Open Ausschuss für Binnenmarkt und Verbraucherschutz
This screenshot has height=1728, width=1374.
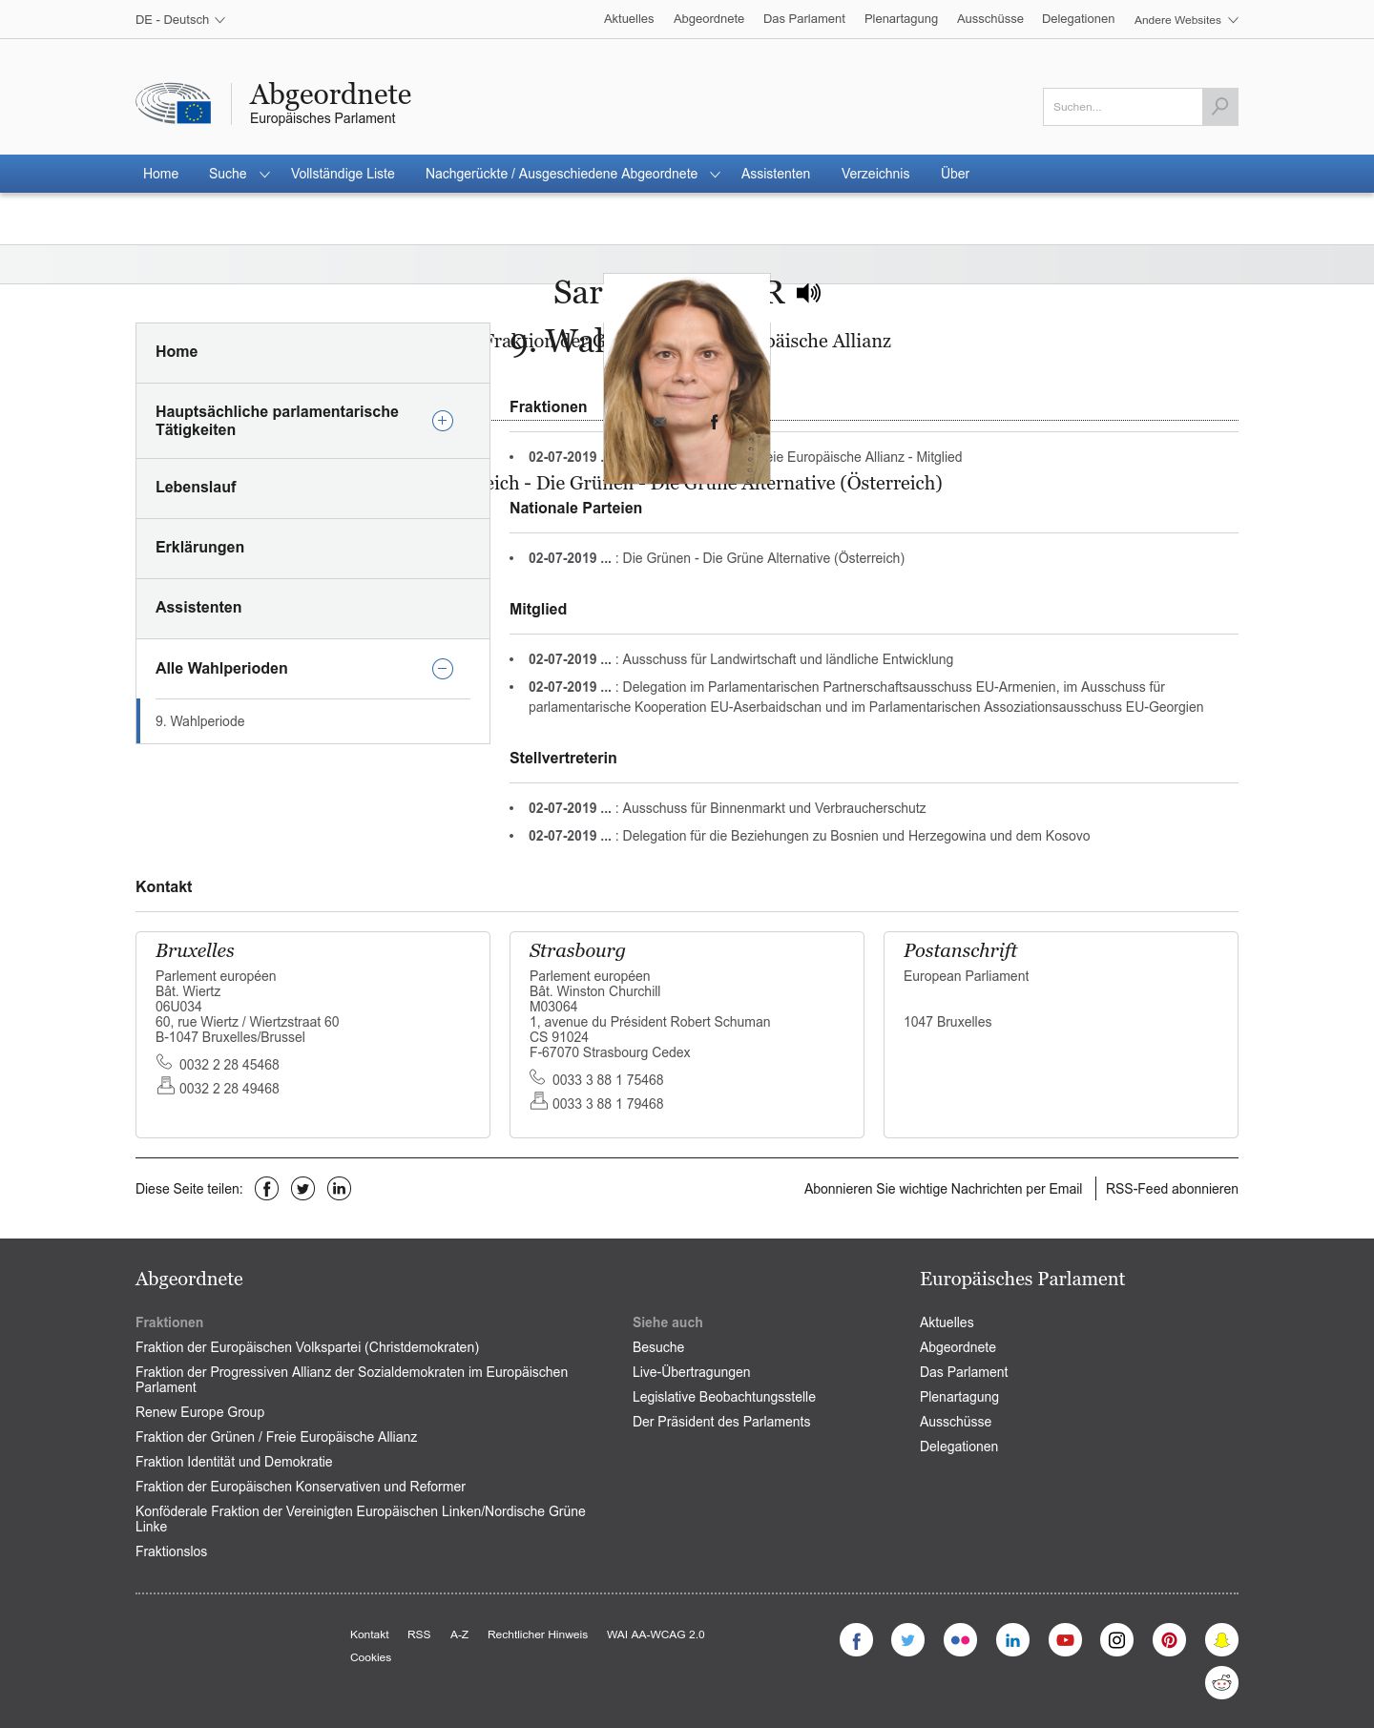pyautogui.click(x=774, y=808)
